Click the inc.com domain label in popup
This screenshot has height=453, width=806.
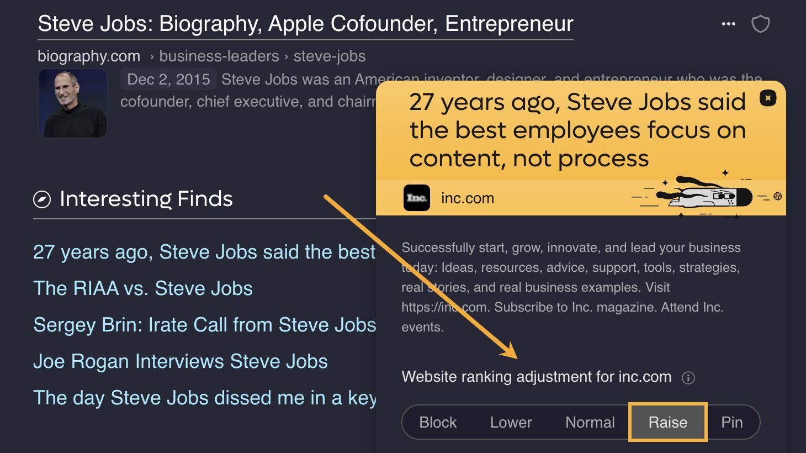tap(467, 198)
